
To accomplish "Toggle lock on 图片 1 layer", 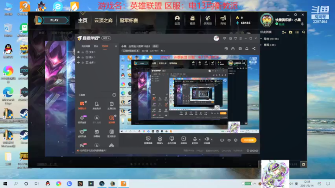I will coord(82,57).
